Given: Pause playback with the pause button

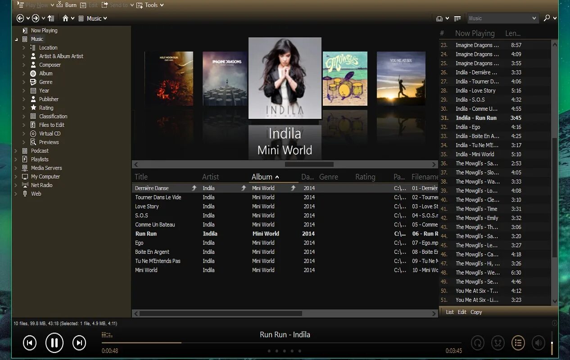Looking at the screenshot, I should pos(54,343).
